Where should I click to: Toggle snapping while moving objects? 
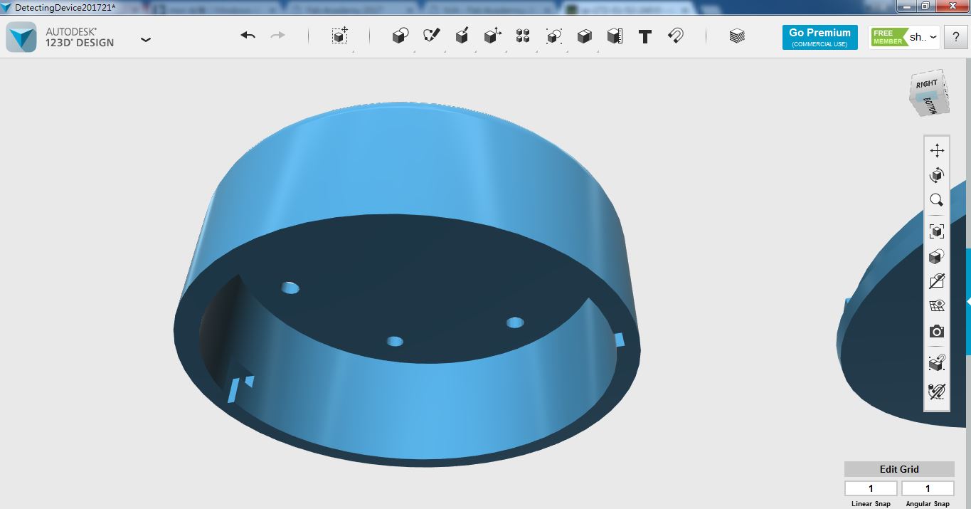tap(937, 364)
